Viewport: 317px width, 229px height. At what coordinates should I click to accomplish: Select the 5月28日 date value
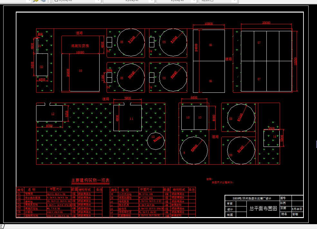coord(297,209)
